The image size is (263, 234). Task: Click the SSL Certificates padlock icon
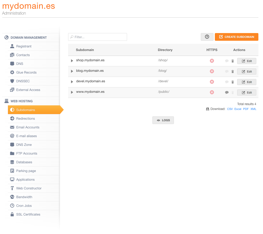12,214
